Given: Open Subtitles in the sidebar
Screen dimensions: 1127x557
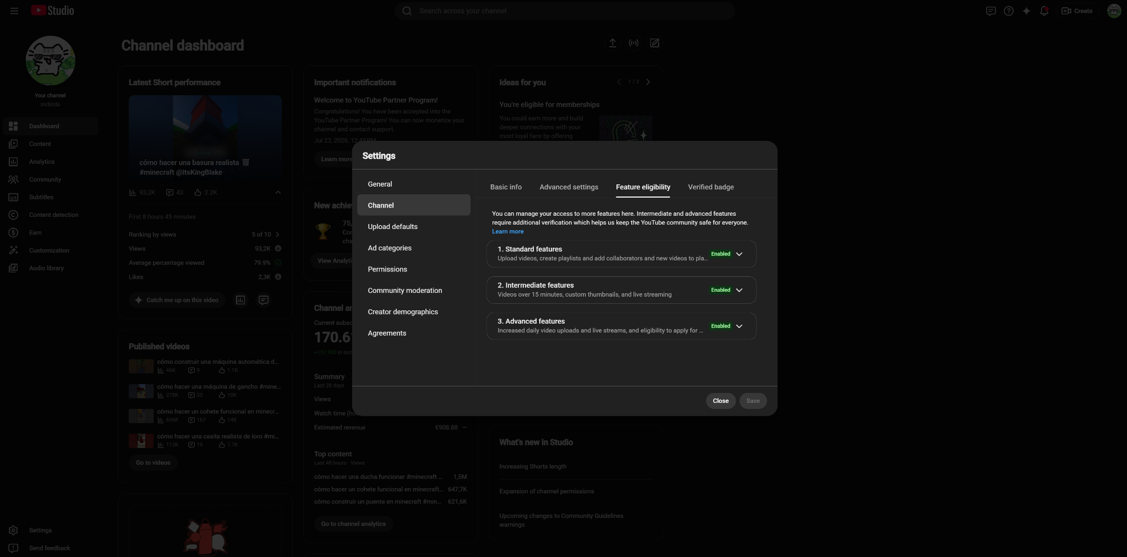Looking at the screenshot, I should [x=50, y=197].
